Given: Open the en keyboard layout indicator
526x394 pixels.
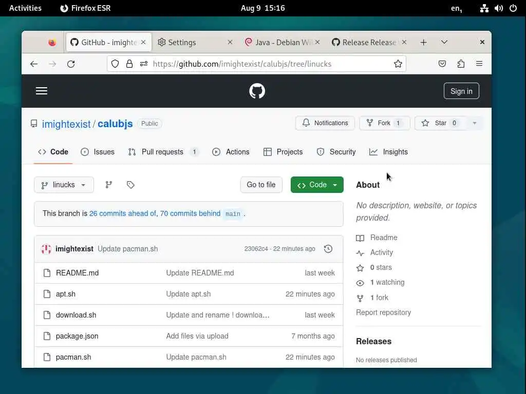Looking at the screenshot, I should tap(456, 8).
